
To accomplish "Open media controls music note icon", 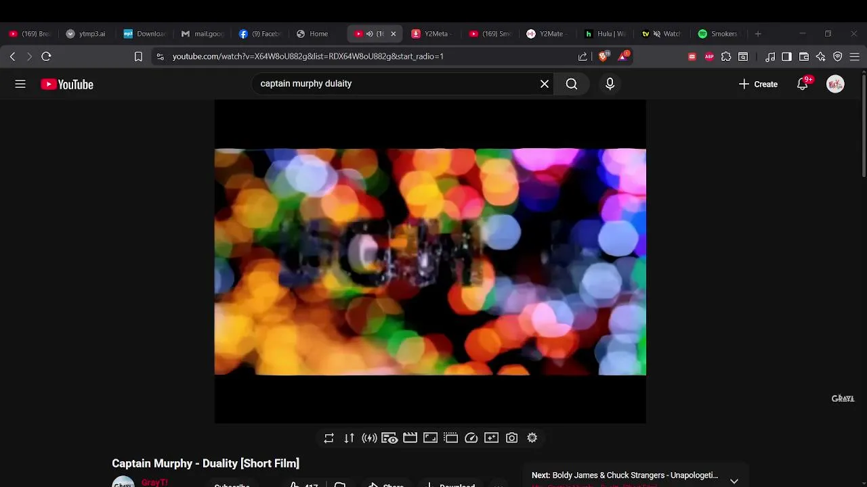I will coord(770,57).
